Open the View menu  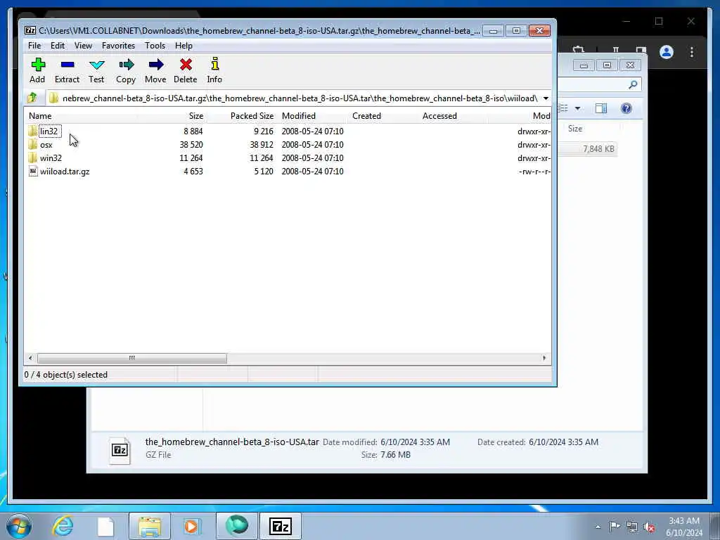(83, 46)
